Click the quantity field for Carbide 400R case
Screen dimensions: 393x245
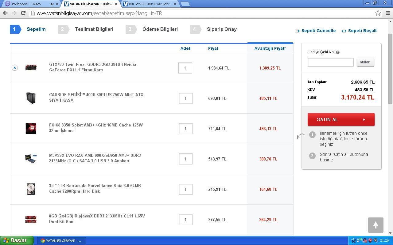point(185,98)
